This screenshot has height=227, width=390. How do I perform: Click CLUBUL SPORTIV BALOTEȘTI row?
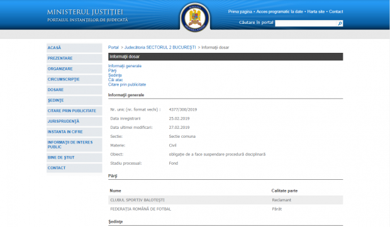tap(225, 200)
